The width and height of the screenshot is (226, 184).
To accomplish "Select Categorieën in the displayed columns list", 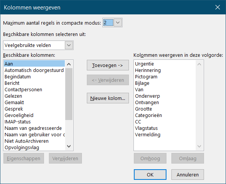I will point(165,115).
